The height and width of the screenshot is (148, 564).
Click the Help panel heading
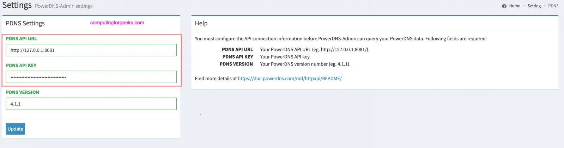click(x=201, y=23)
